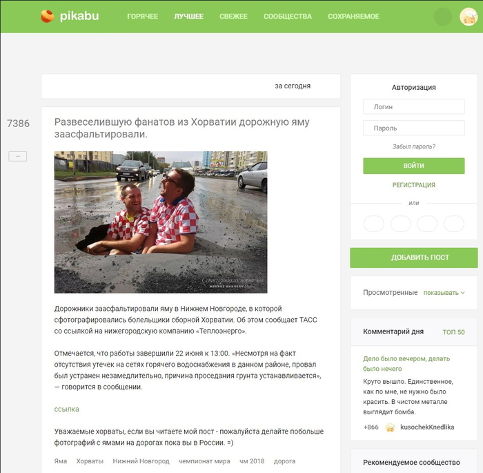Click the round search icon in header
The height and width of the screenshot is (473, 483).
pyautogui.click(x=443, y=17)
